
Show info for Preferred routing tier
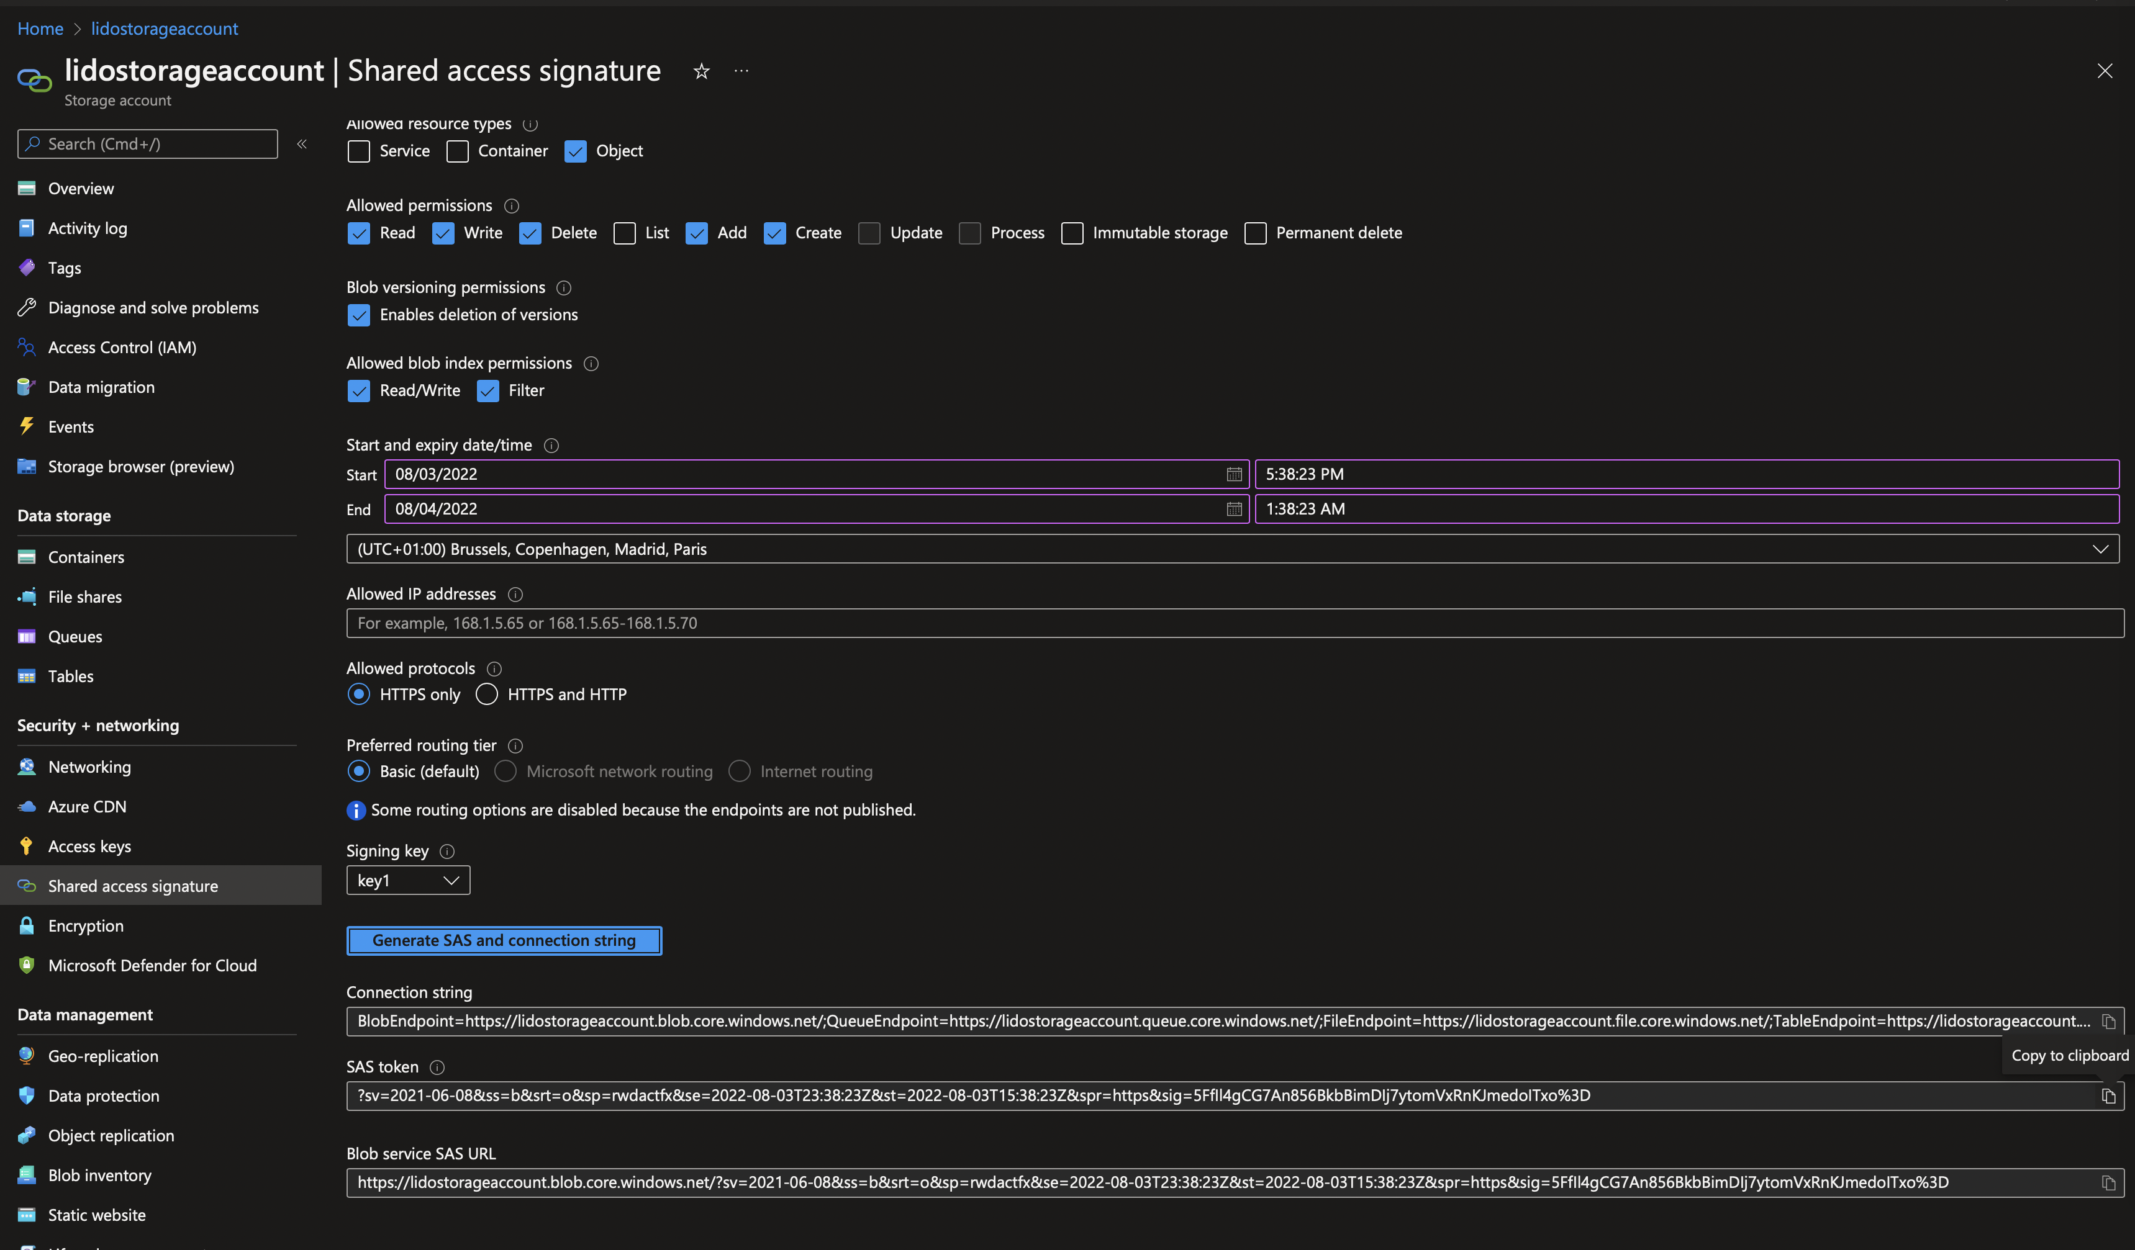coord(515,746)
